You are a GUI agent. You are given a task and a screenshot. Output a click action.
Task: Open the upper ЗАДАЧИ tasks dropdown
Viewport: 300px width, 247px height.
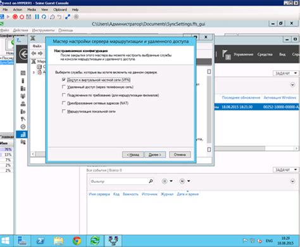pos(286,73)
